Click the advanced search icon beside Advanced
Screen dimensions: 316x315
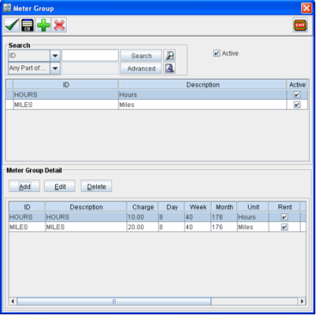[170, 68]
